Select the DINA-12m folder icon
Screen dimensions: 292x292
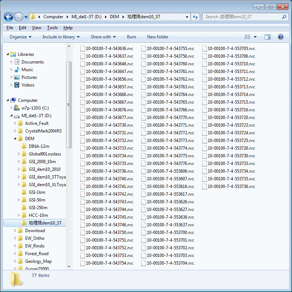(24, 146)
